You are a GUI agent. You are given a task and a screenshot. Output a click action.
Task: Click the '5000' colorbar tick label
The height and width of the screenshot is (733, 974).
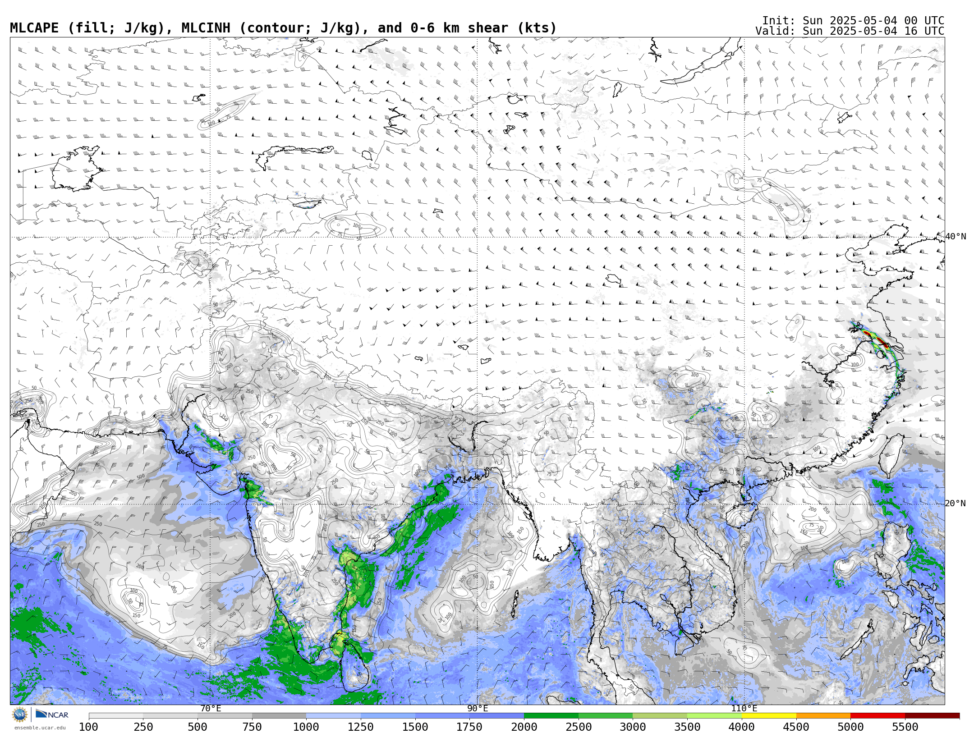click(851, 727)
